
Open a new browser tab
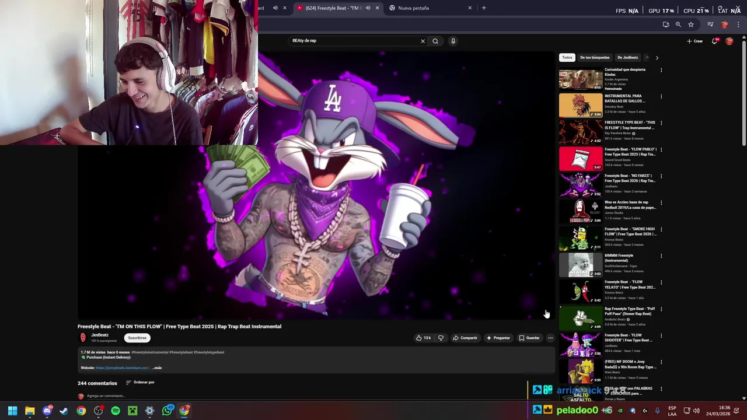[x=484, y=8]
